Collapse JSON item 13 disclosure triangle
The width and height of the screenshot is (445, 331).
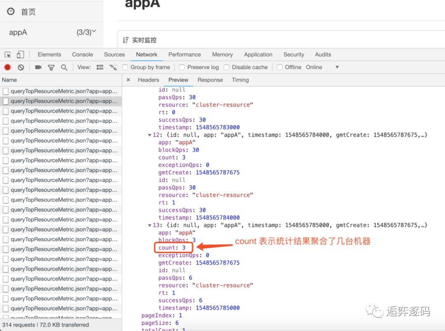pyautogui.click(x=150, y=225)
